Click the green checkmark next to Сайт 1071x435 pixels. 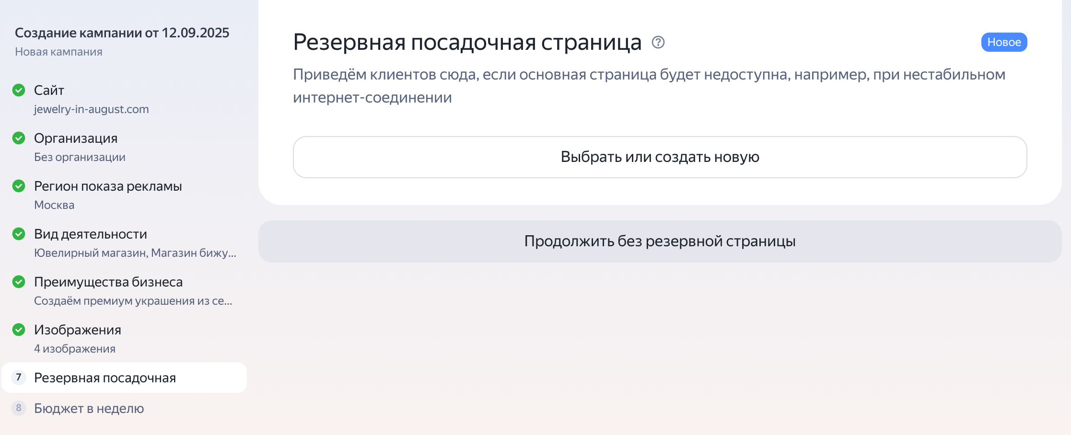(x=19, y=90)
